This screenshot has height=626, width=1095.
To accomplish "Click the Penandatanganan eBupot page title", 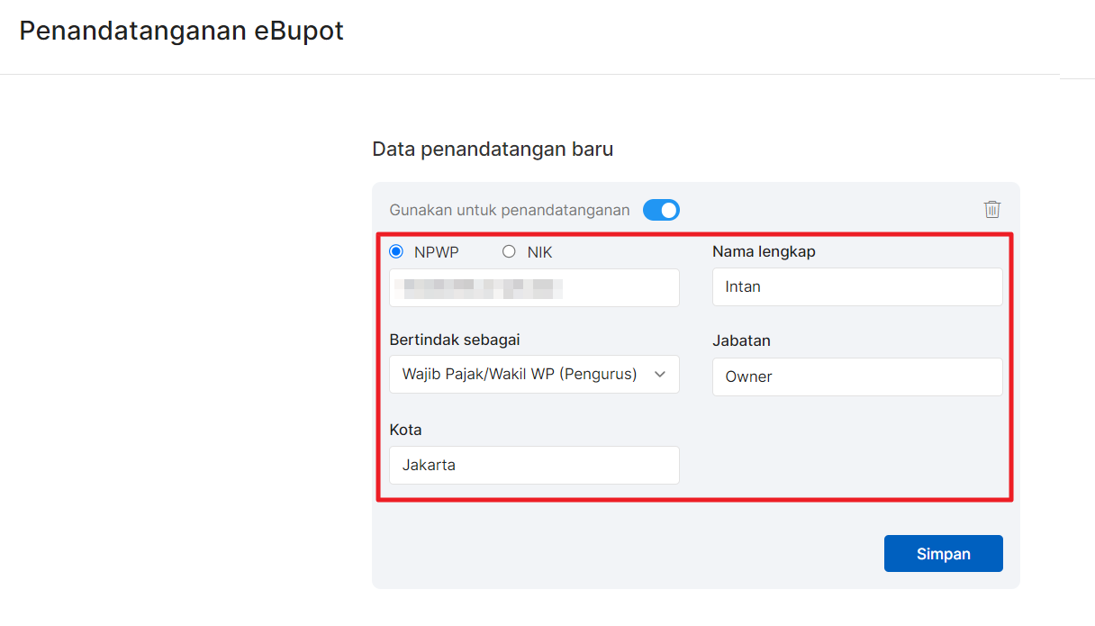I will 181,32.
